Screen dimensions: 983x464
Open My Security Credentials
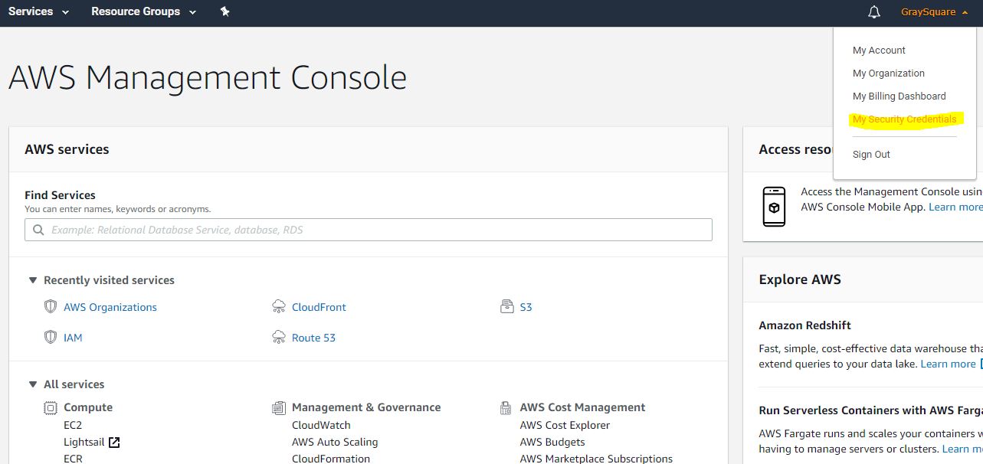pyautogui.click(x=905, y=119)
